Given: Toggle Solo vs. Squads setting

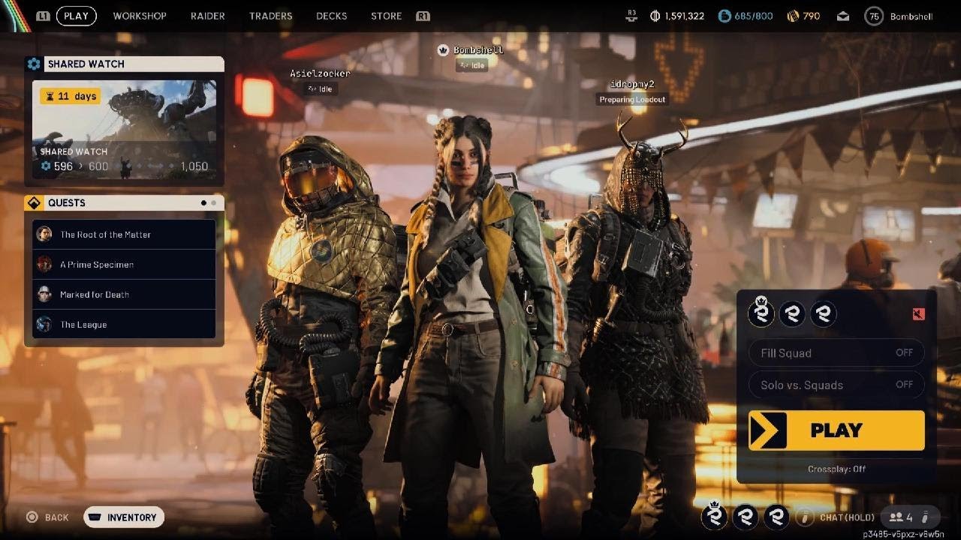Looking at the screenshot, I should click(836, 385).
